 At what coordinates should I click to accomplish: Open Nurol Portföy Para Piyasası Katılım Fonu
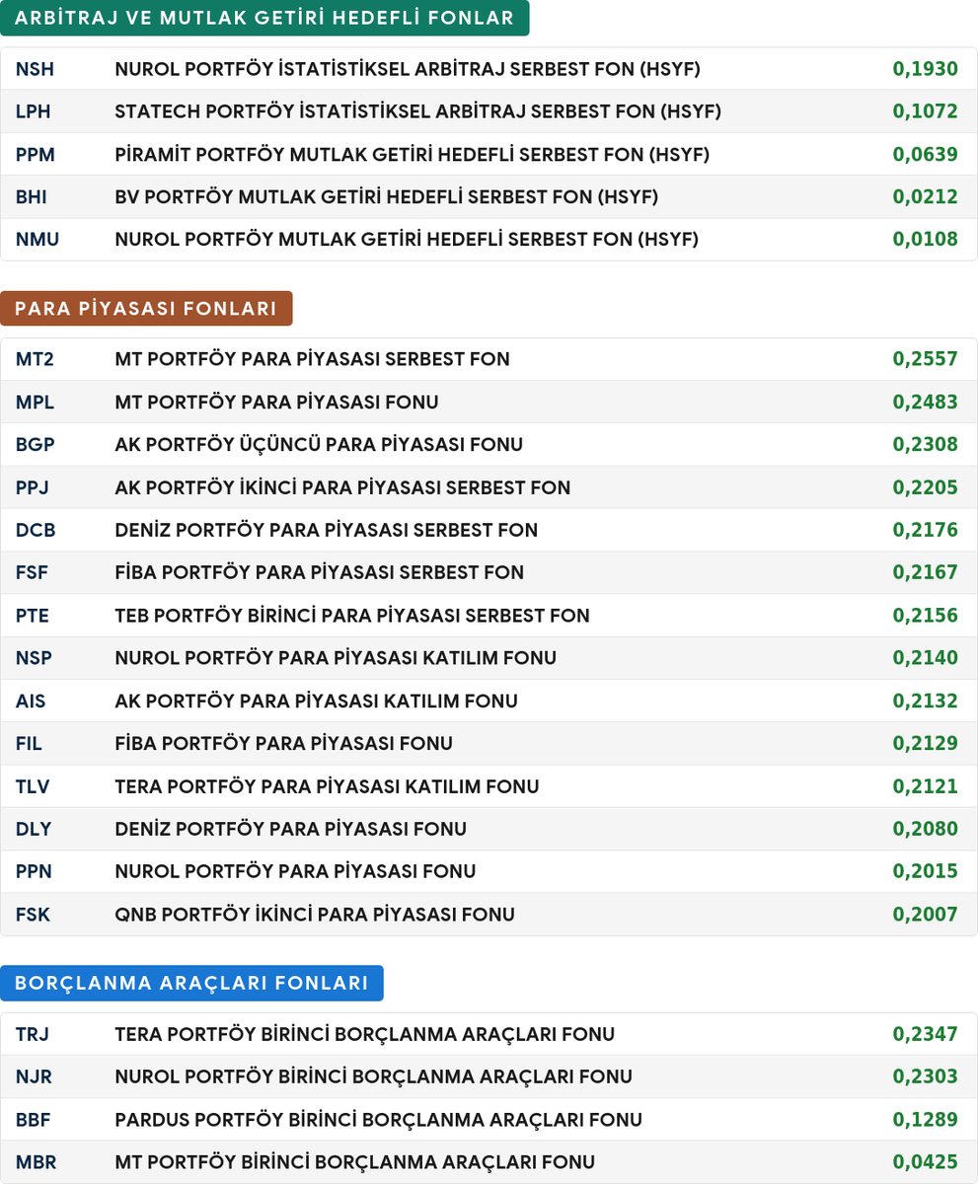click(336, 658)
